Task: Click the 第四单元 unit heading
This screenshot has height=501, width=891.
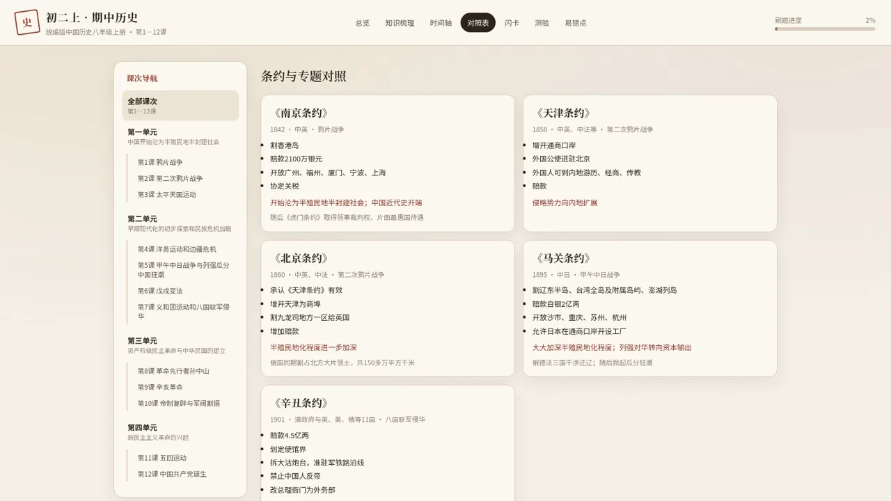Action: coord(142,427)
